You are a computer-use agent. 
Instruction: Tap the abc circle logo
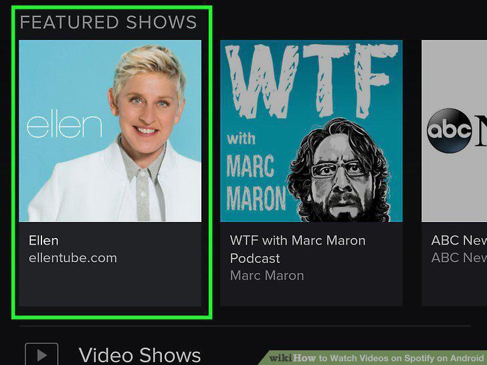click(x=450, y=130)
